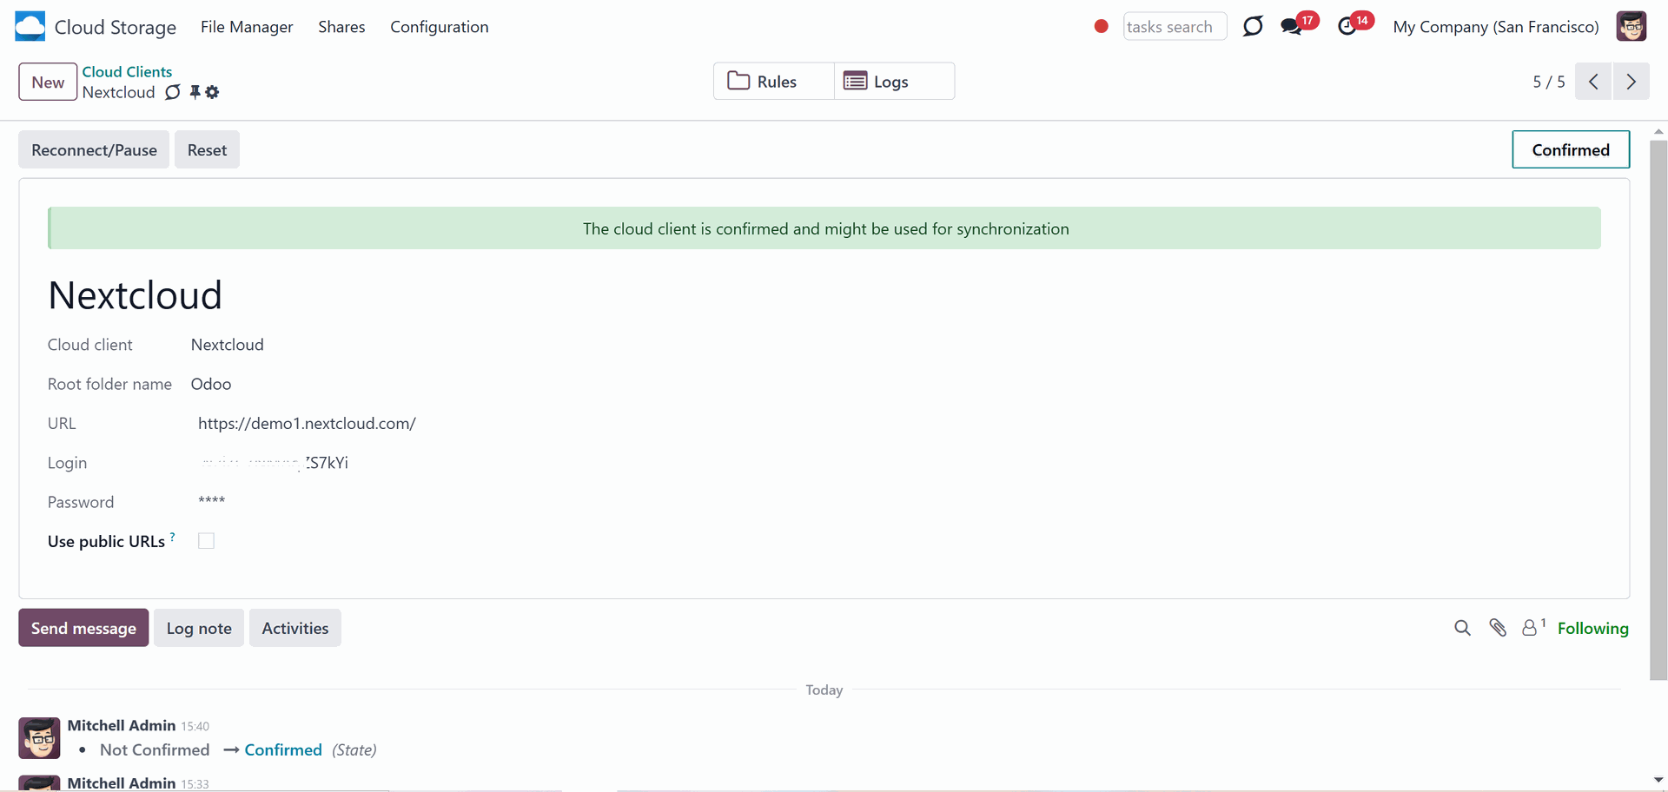Click the help question mark for public URLs
Screen dimensions: 1668x792
[172, 537]
